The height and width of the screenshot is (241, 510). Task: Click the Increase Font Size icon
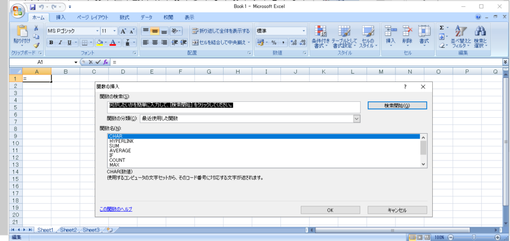coord(123,31)
